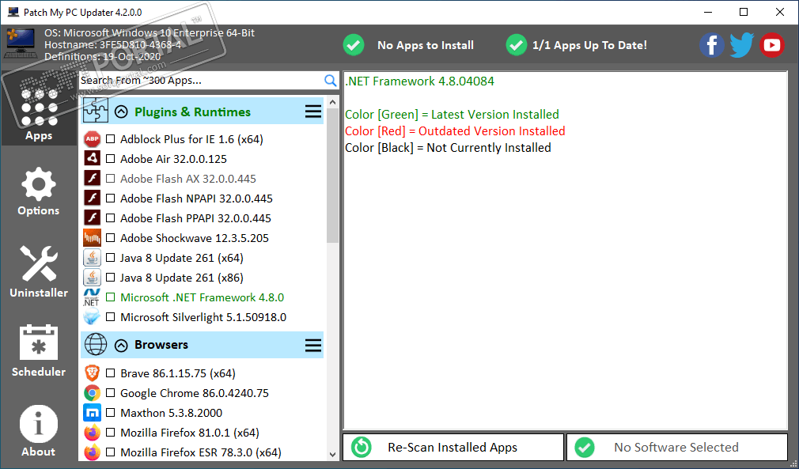The width and height of the screenshot is (799, 469).
Task: Click the Java 8 Update 261 (x64) icon
Action: point(93,258)
